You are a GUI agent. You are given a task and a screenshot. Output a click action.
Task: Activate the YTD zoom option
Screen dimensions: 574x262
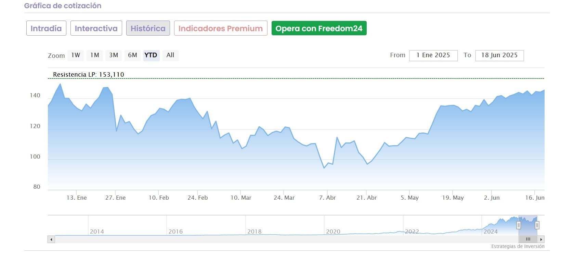[x=151, y=55]
